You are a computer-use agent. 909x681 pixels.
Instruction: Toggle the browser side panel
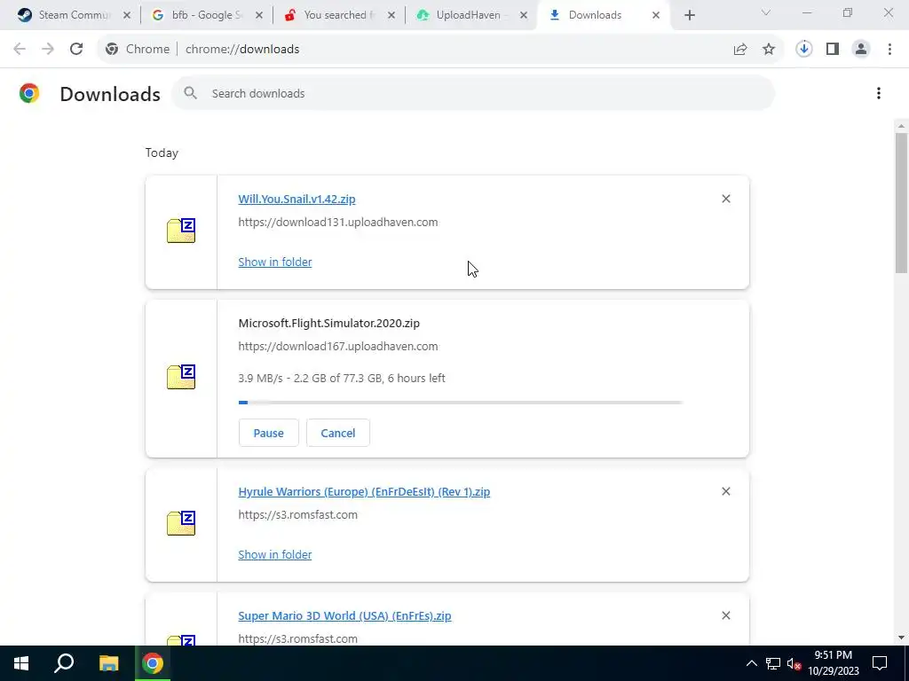[x=833, y=50]
